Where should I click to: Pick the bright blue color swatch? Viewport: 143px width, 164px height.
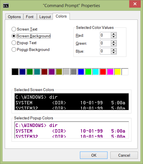(x=81, y=72)
